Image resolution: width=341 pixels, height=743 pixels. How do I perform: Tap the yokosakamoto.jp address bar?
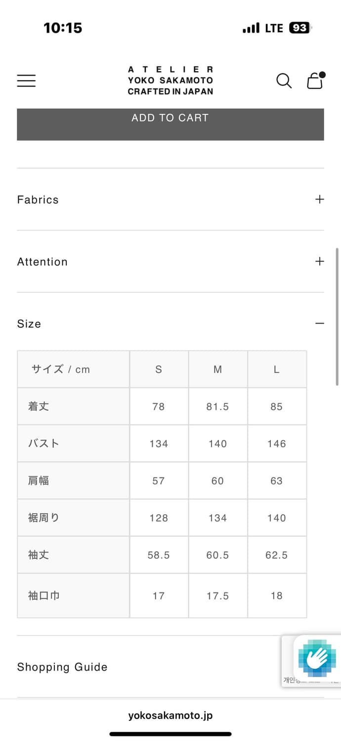pos(170,715)
